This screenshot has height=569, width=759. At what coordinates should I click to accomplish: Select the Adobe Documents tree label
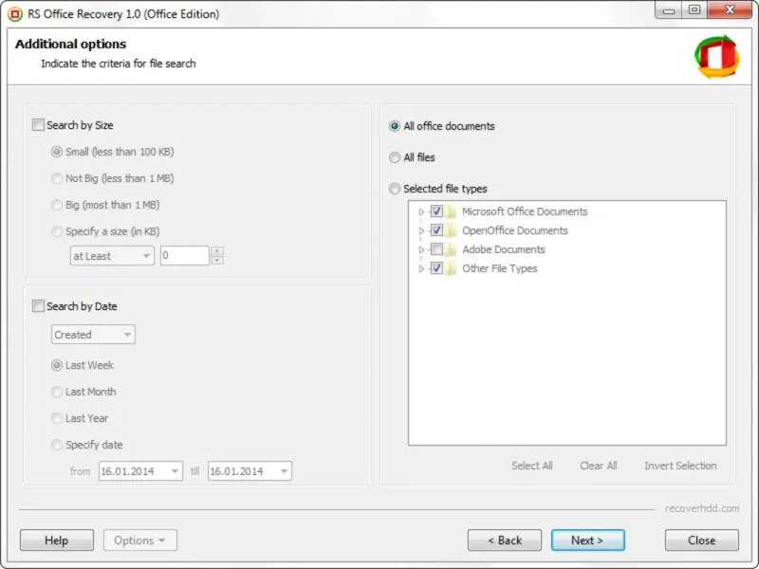click(x=504, y=249)
